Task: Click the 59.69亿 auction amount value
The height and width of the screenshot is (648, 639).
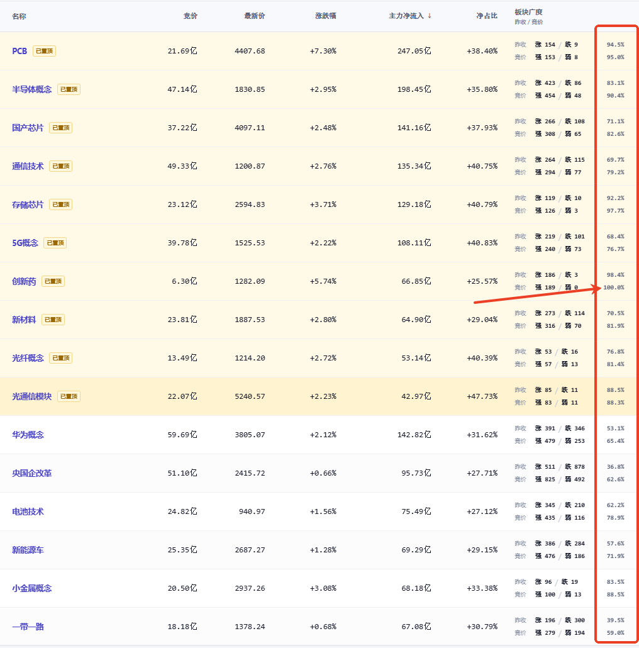Action: (x=182, y=435)
